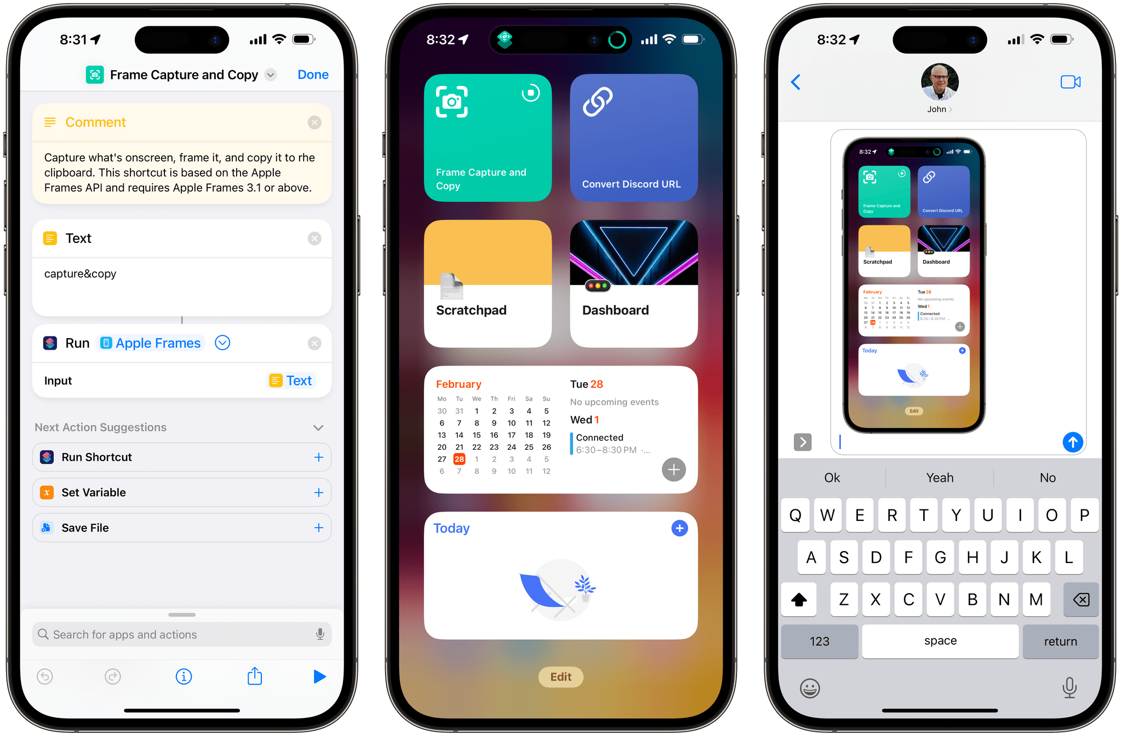Dismiss Text block close button
The height and width of the screenshot is (736, 1122).
(316, 238)
